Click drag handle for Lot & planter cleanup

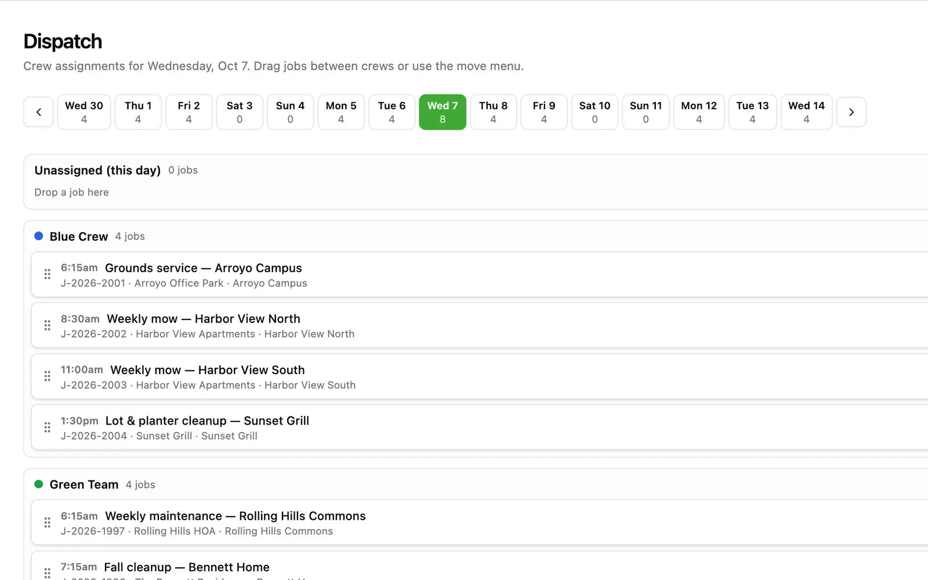pyautogui.click(x=48, y=427)
